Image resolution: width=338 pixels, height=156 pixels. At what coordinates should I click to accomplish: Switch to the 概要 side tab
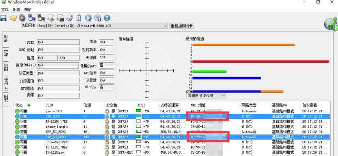(6, 38)
